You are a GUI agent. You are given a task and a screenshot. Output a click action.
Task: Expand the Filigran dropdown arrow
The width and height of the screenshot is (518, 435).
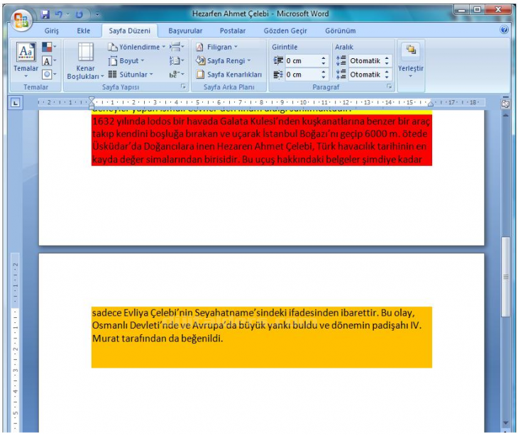236,47
